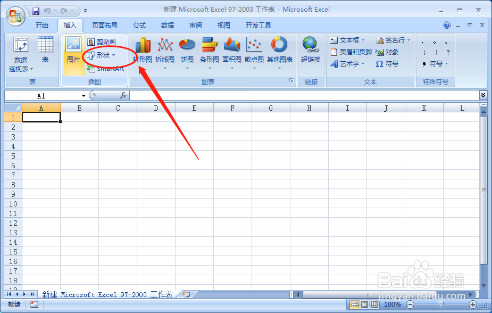Image resolution: width=492 pixels, height=313 pixels.
Task: Open the Review (审阅) tab
Action: tap(196, 25)
